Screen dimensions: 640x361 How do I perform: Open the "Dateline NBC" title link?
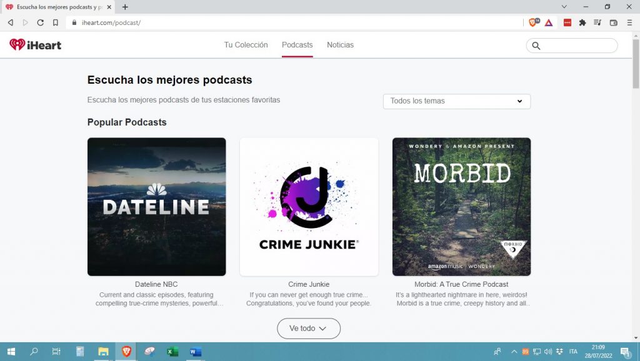[156, 284]
